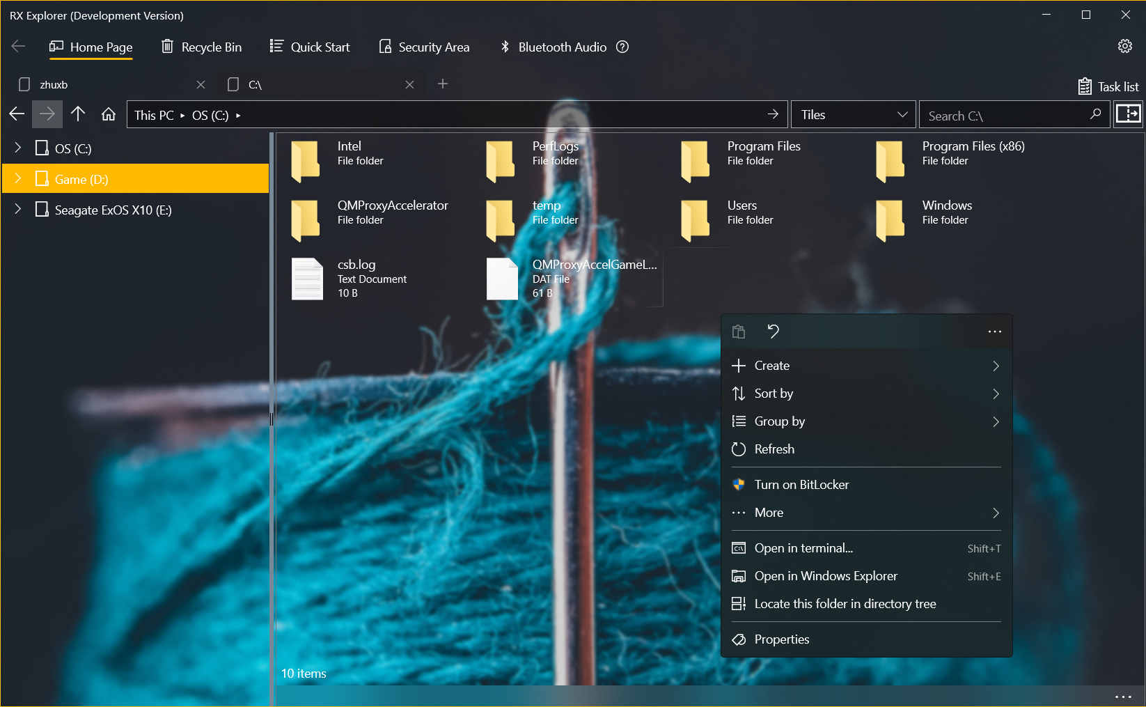Select the Game (D:) drive
Screen dimensions: 1146x707
tap(81, 179)
